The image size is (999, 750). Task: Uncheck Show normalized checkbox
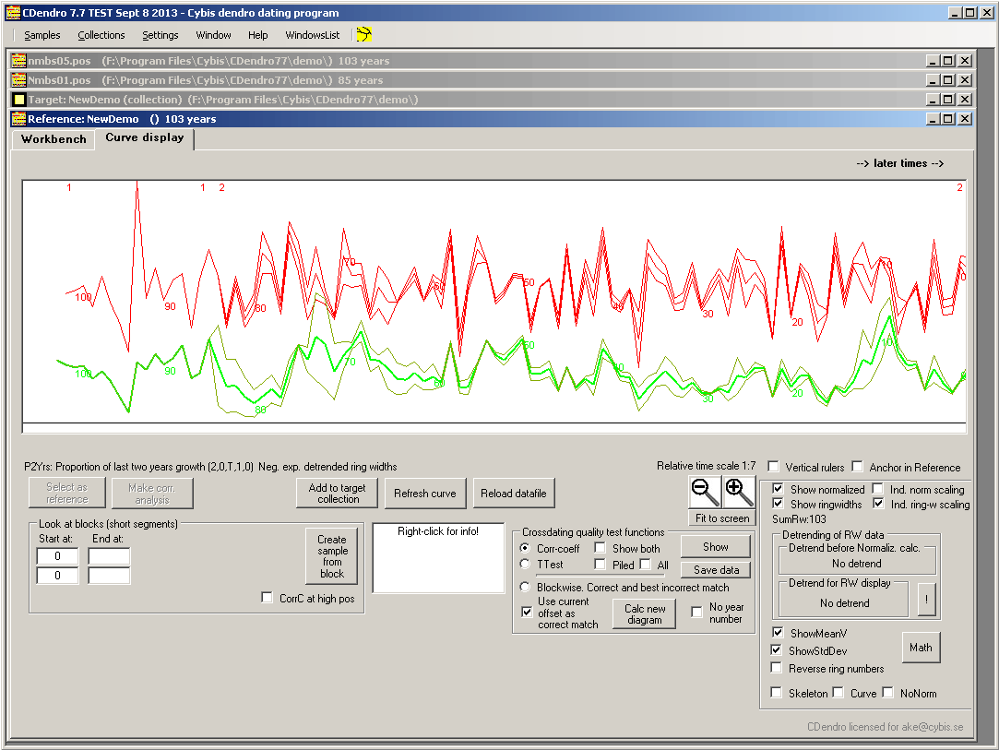[778, 489]
